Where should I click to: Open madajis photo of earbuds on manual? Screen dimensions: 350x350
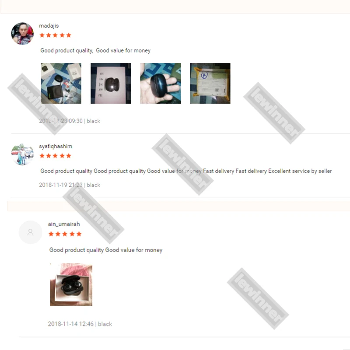[111, 83]
